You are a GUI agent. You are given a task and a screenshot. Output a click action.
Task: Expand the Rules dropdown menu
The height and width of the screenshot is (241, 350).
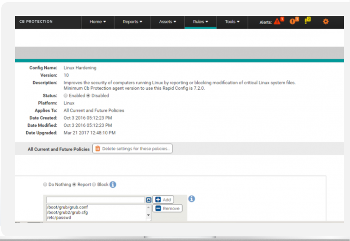[x=201, y=21]
